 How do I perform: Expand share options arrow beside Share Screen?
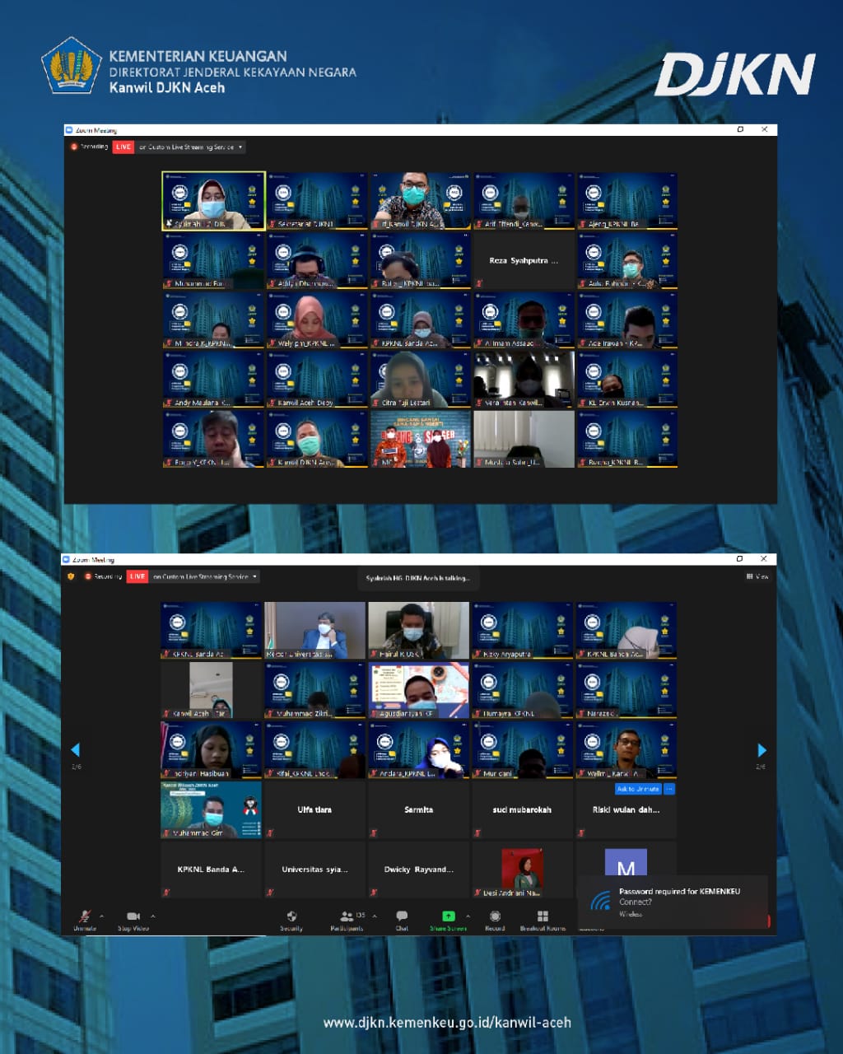(468, 916)
